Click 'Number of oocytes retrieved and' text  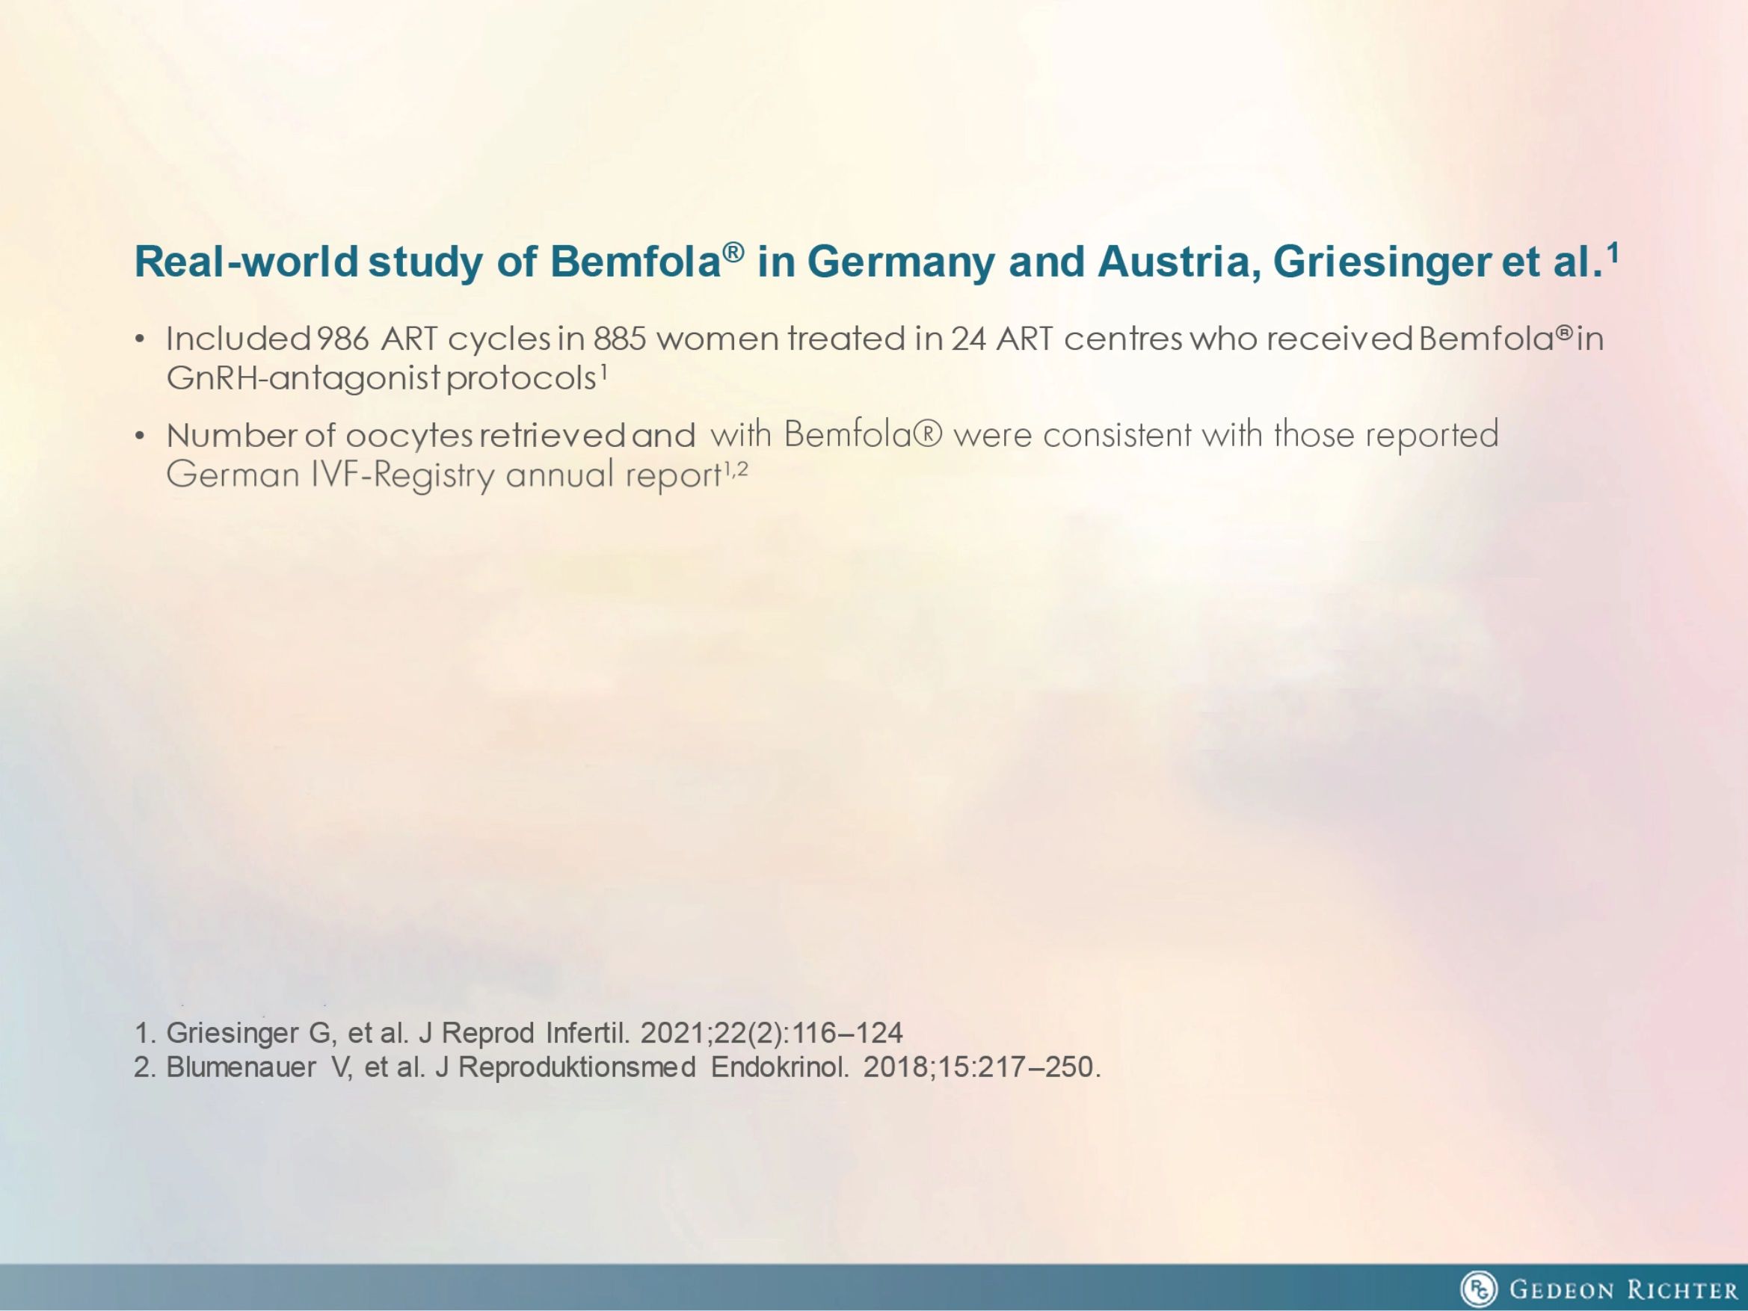click(x=431, y=436)
